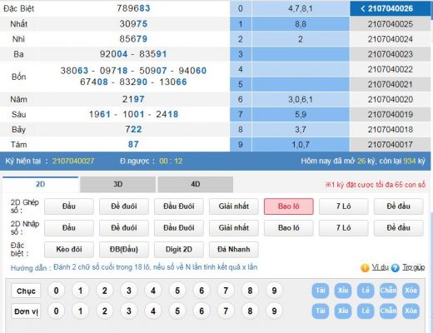The width and height of the screenshot is (433, 333).
Task: Choose 7 Lô in 2D Ghép số row
Action: [x=344, y=206]
